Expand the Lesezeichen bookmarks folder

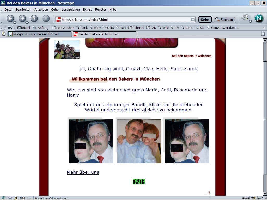[63, 28]
